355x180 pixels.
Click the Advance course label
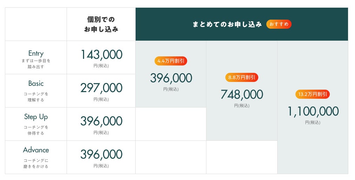(x=36, y=150)
